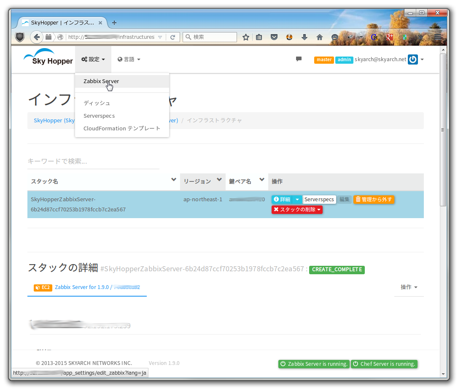
Task: Click the 管理から外す button
Action: tap(374, 199)
